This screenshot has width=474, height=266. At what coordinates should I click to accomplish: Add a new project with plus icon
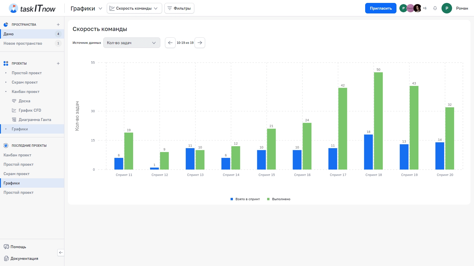(x=58, y=63)
